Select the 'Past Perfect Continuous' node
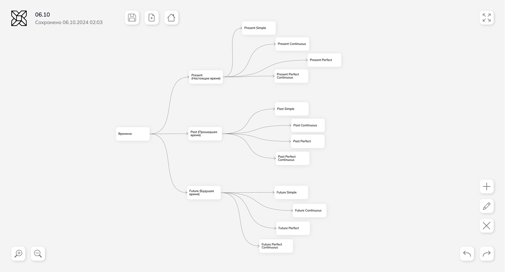Image resolution: width=505 pixels, height=272 pixels. coord(293,158)
